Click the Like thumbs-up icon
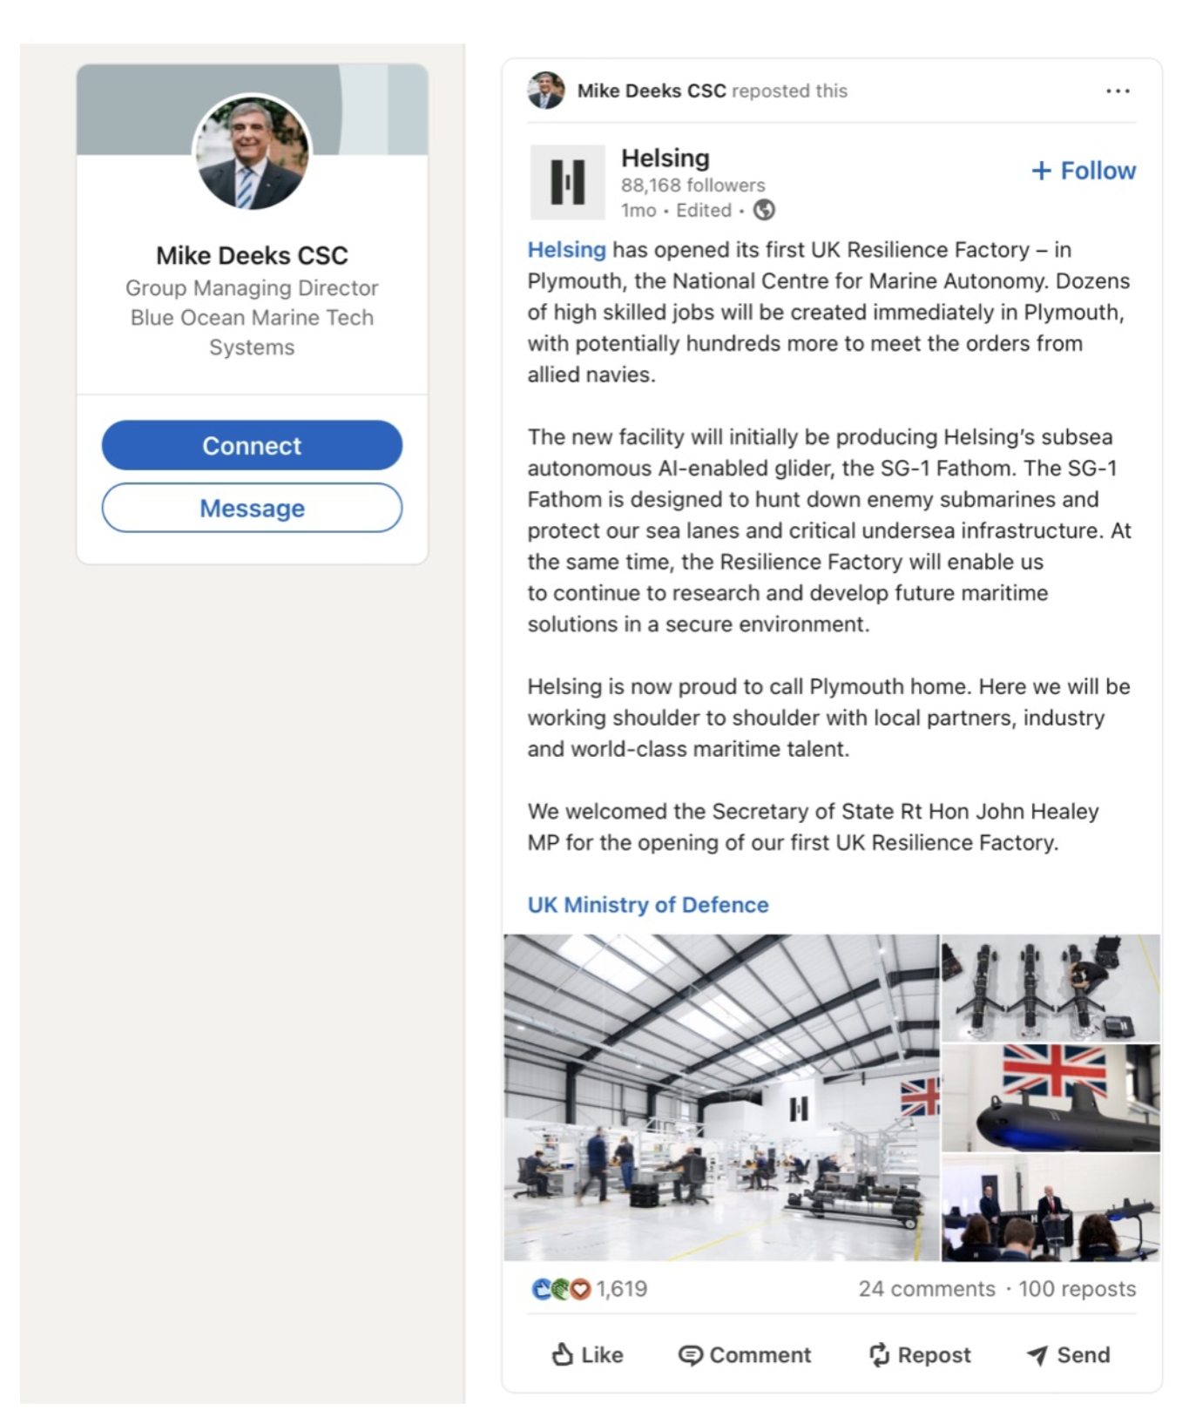This screenshot has width=1189, height=1417. (x=563, y=1354)
